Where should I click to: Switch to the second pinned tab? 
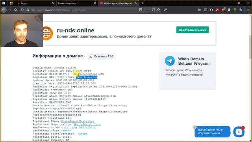[x=11, y=3]
